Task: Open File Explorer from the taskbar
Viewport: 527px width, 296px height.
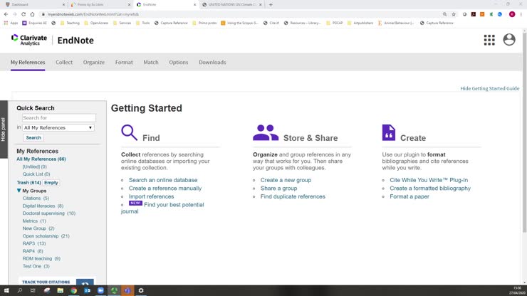Action: (x=60, y=290)
